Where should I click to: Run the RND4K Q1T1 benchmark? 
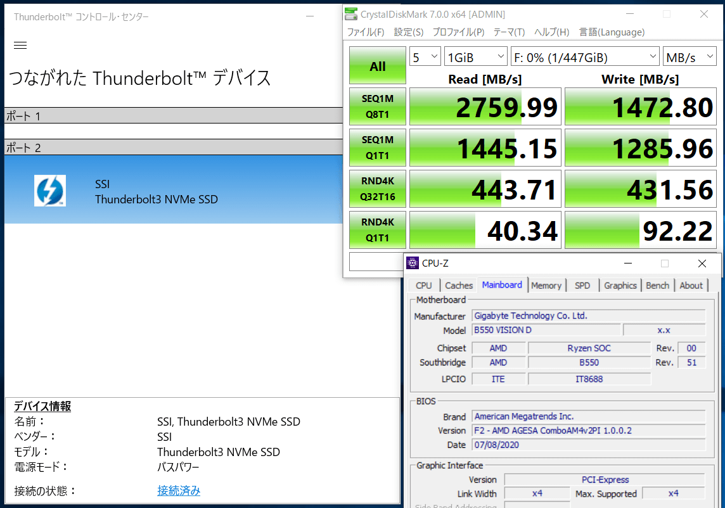coord(378,230)
